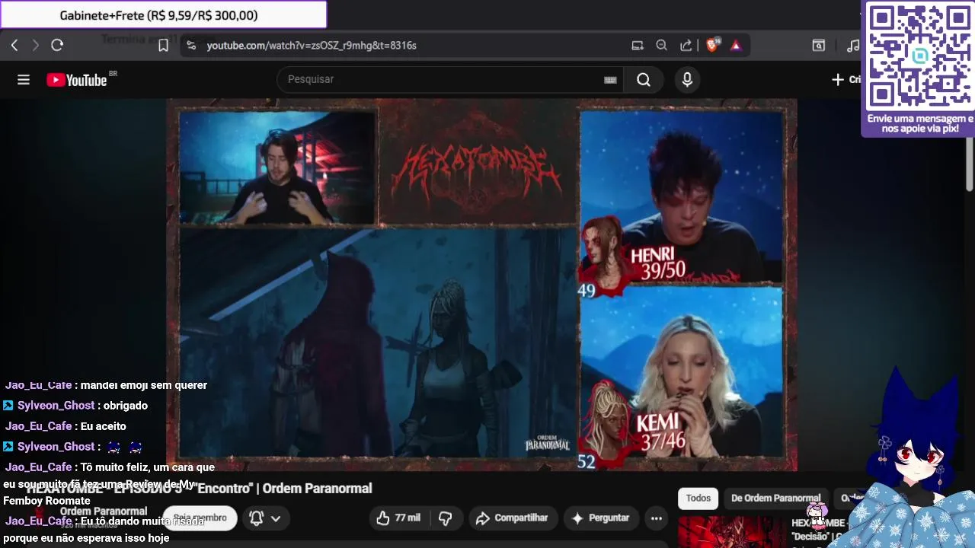The height and width of the screenshot is (548, 975).
Task: Open the media cast icon in the address bar
Action: [x=638, y=46]
